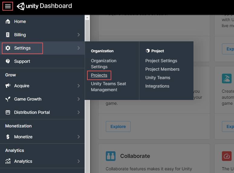234x173 pixels.
Task: Expand the Billing submenu chevron
Action: pos(79,35)
